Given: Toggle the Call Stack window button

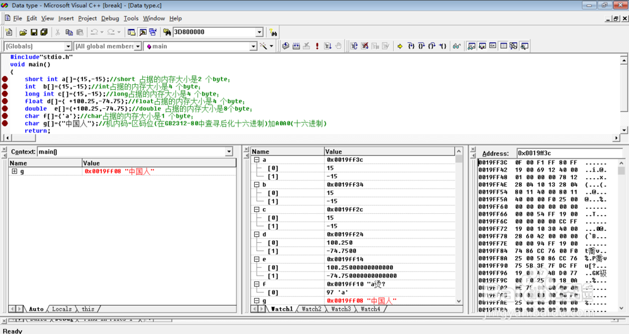Looking at the screenshot, I should (x=513, y=46).
